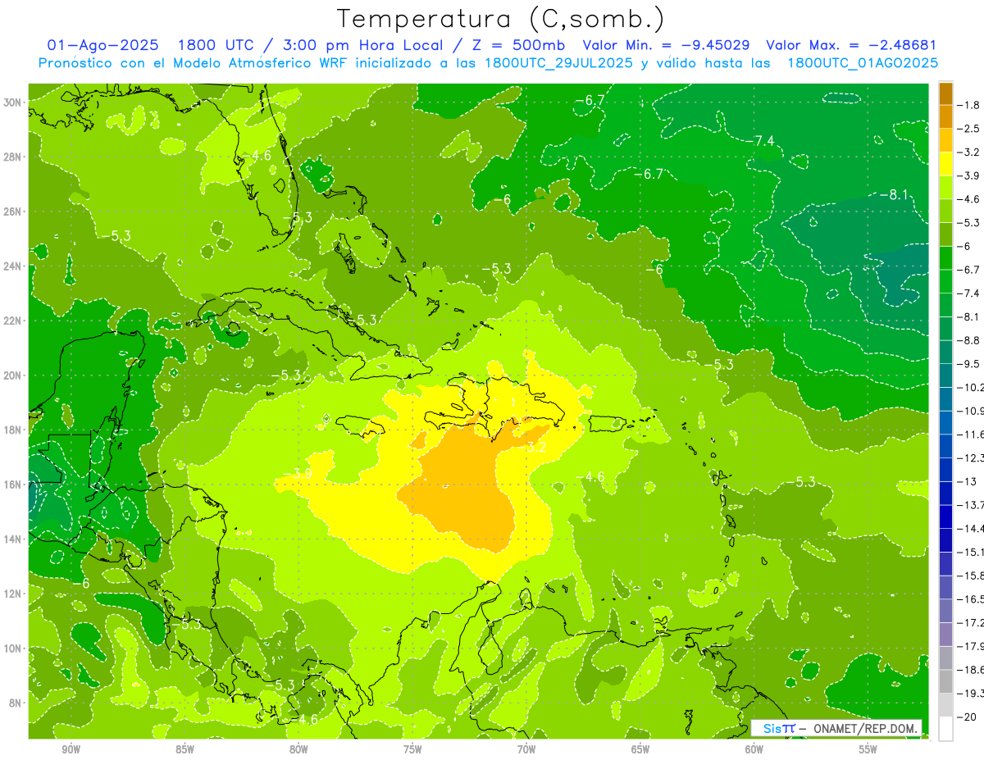This screenshot has height=760, width=984.
Task: Click the -3.9 contour label on the map
Action: coord(298,474)
